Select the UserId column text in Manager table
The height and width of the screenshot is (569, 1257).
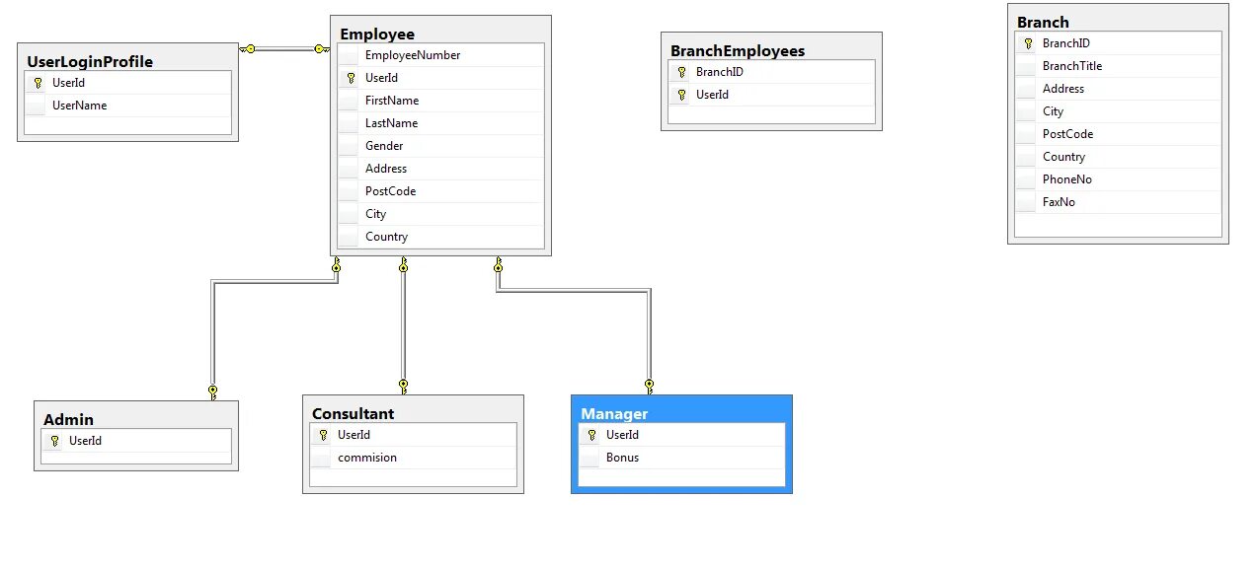pyautogui.click(x=622, y=435)
